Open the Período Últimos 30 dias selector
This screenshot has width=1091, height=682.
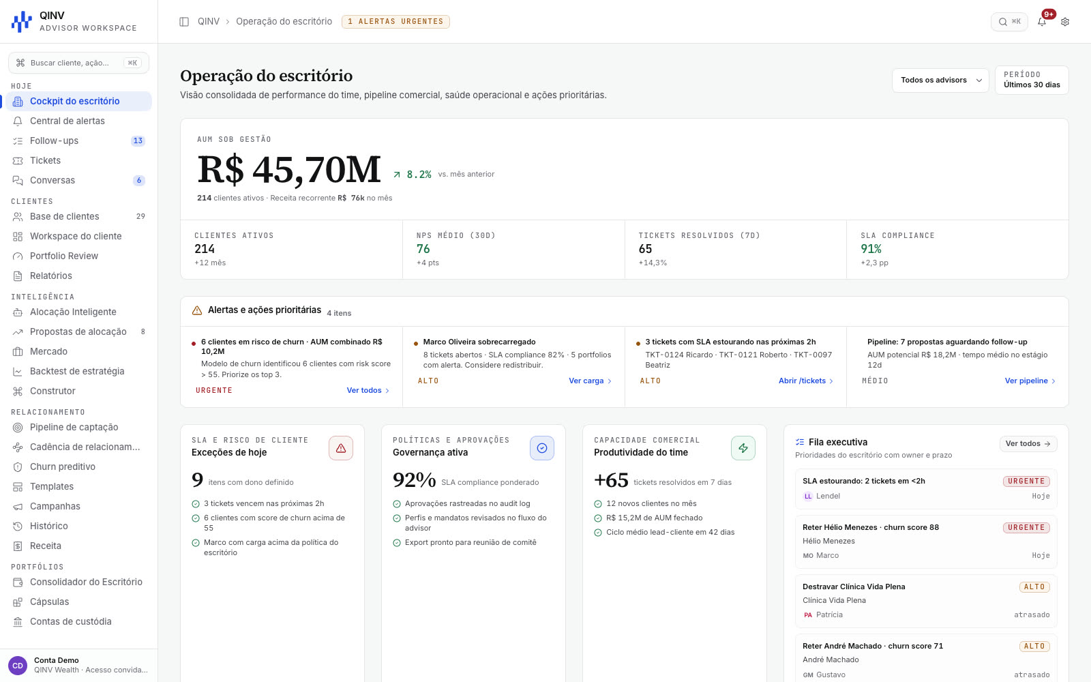(x=1032, y=80)
